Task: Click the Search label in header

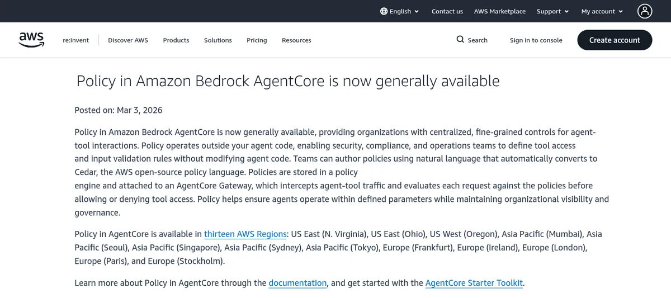Action: [x=478, y=40]
